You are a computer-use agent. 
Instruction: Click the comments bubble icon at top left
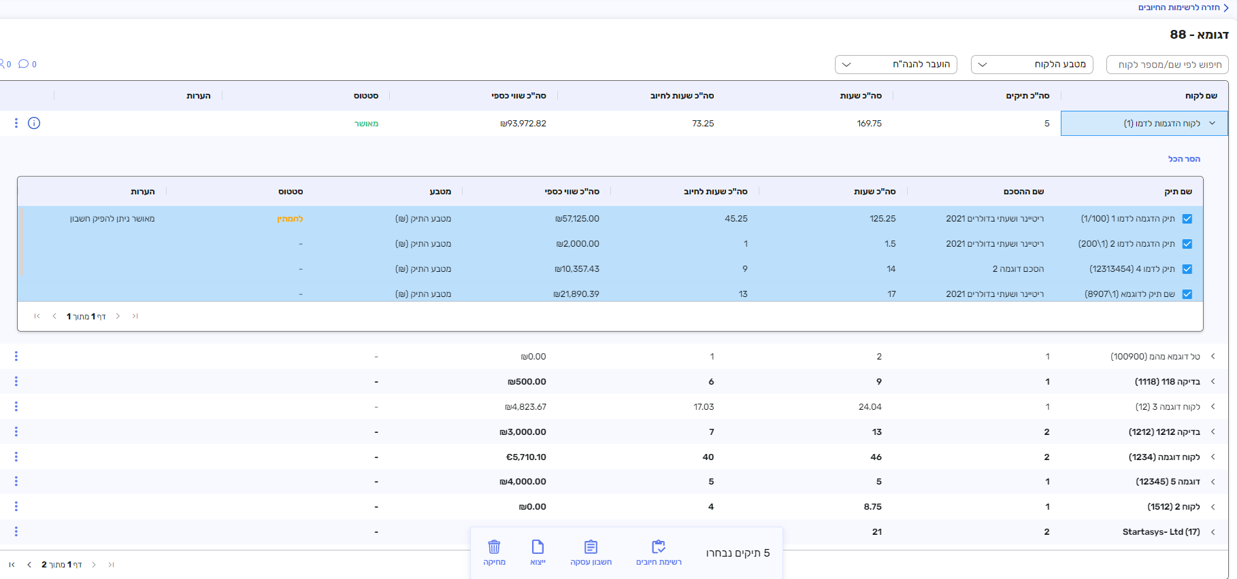point(24,64)
